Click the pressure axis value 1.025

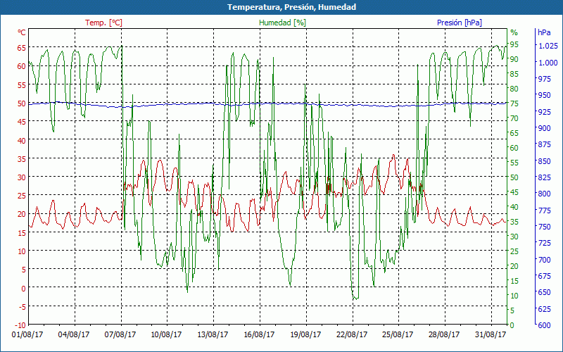548,46
